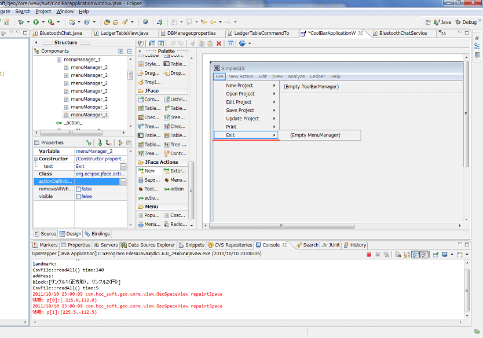Select the Separator palette item
The width and height of the screenshot is (483, 338).
(149, 180)
